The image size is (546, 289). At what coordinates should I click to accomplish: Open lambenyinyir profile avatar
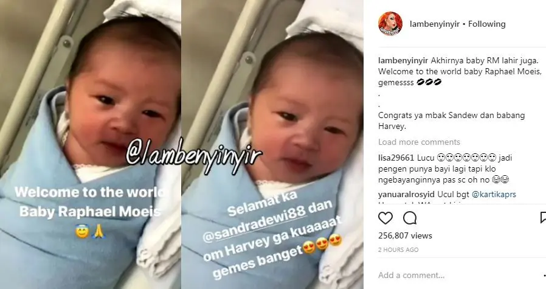click(x=390, y=24)
